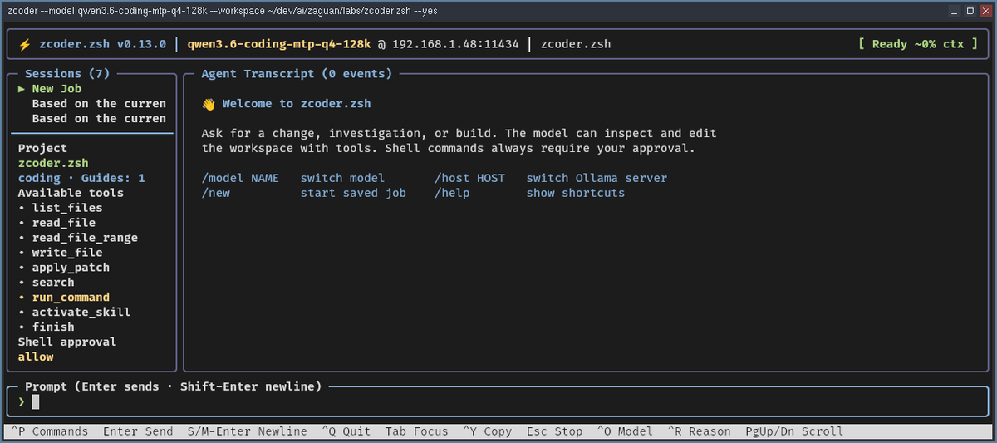This screenshot has width=997, height=443.
Task: Click the PgUp/Dn Scroll shortcut
Action: pos(794,431)
